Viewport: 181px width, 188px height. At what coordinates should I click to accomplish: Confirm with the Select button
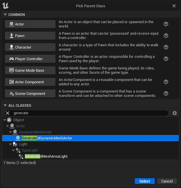(x=145, y=181)
